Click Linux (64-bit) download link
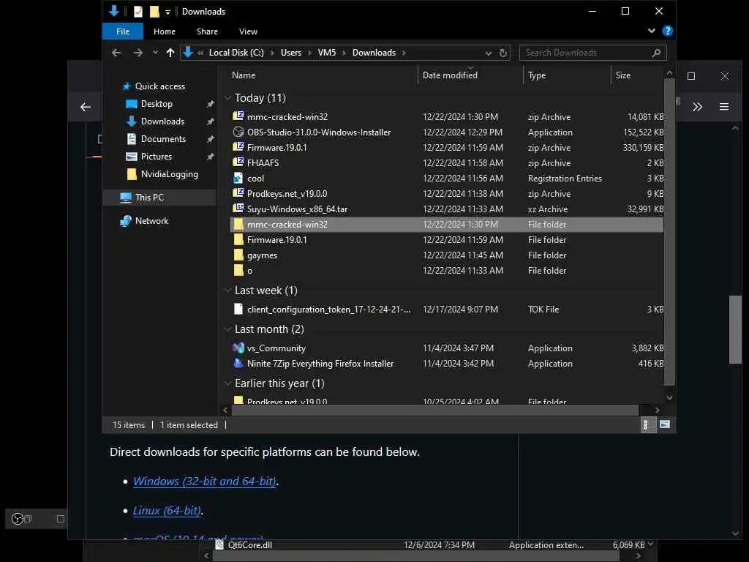The image size is (749, 562). (167, 511)
